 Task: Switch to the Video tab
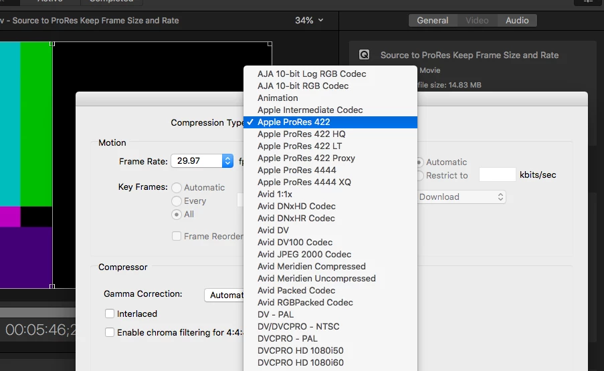click(x=477, y=21)
